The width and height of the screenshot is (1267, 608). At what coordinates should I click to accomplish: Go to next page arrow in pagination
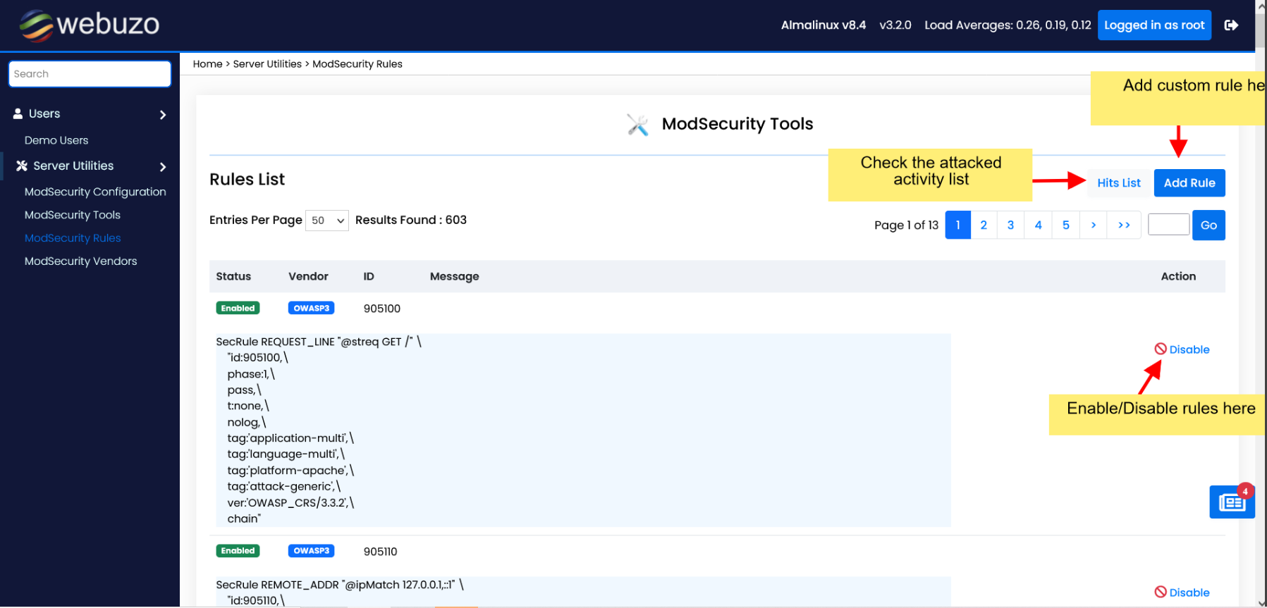(x=1093, y=225)
